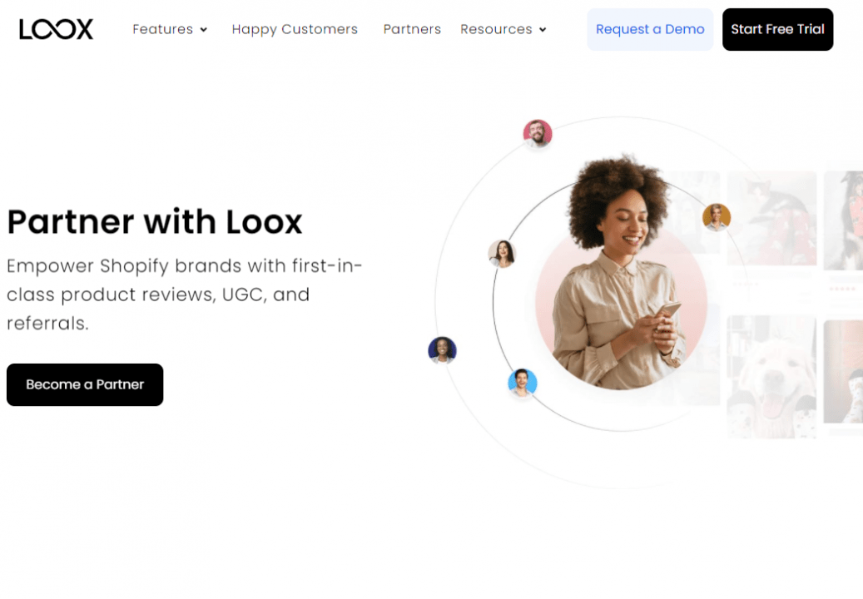Click the Loox logo
The width and height of the screenshot is (863, 599).
point(56,29)
